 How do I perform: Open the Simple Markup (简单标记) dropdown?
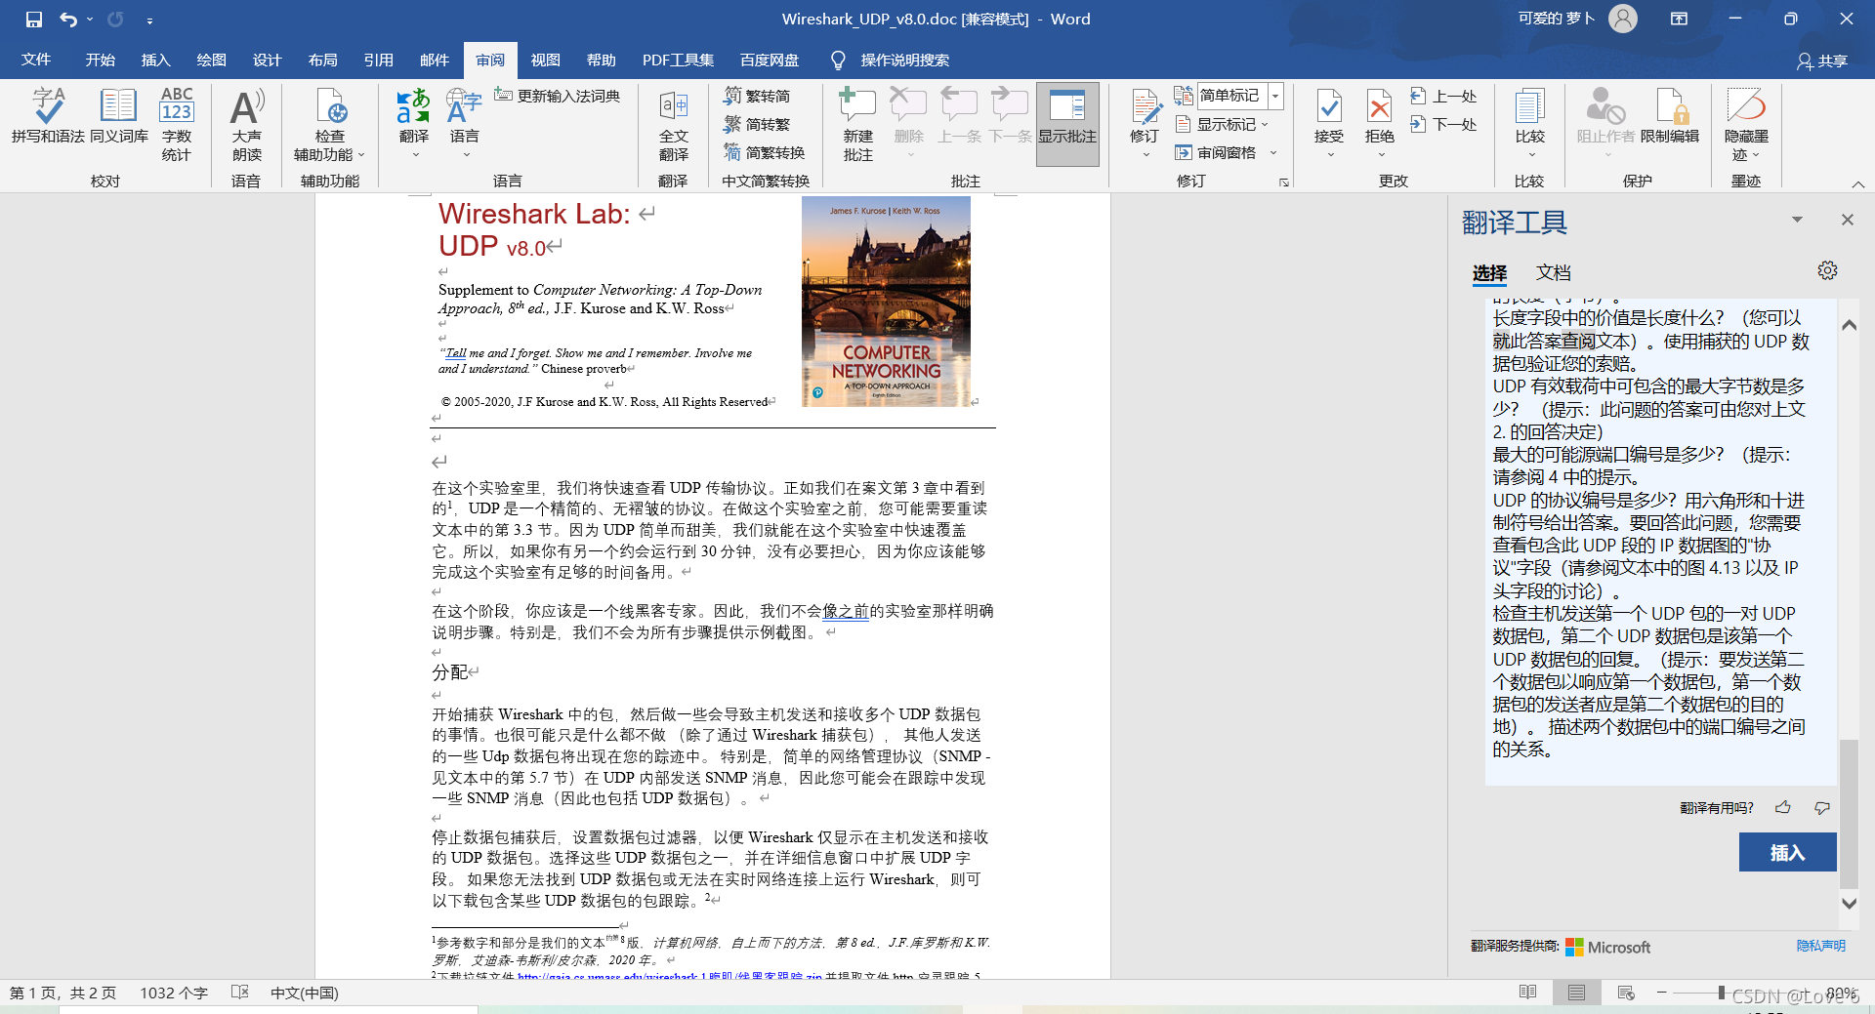(1275, 96)
